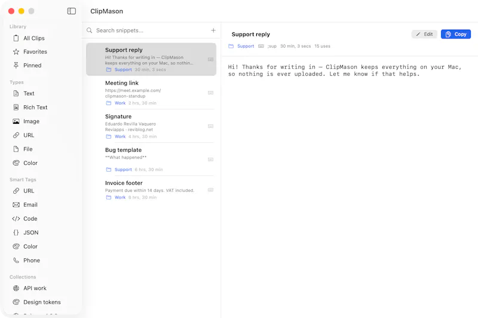
Task: Open All Clips in Library
Action: click(29, 38)
